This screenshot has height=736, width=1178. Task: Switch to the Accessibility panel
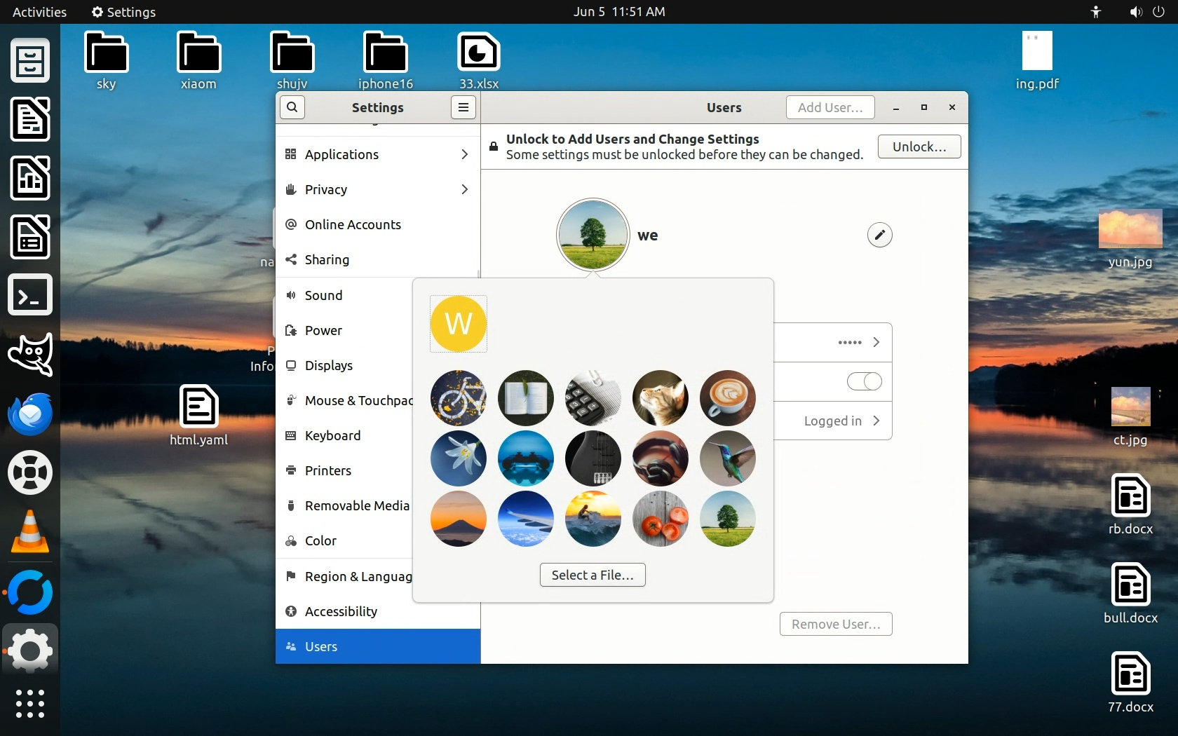click(341, 611)
